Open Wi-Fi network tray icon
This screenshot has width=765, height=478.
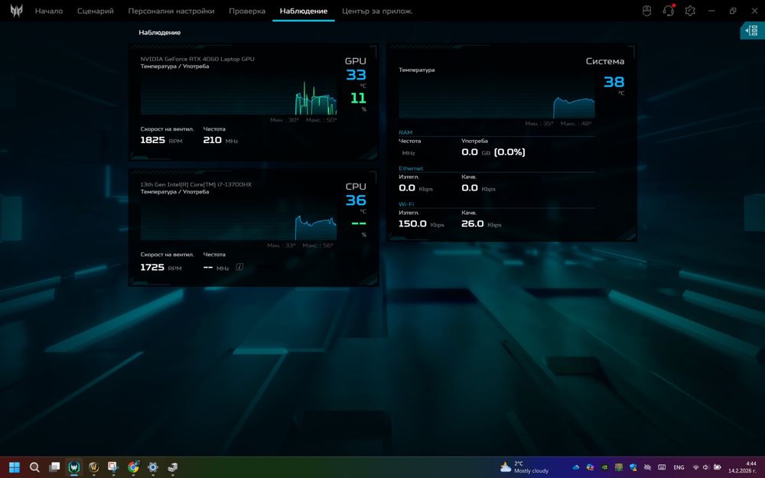click(695, 467)
